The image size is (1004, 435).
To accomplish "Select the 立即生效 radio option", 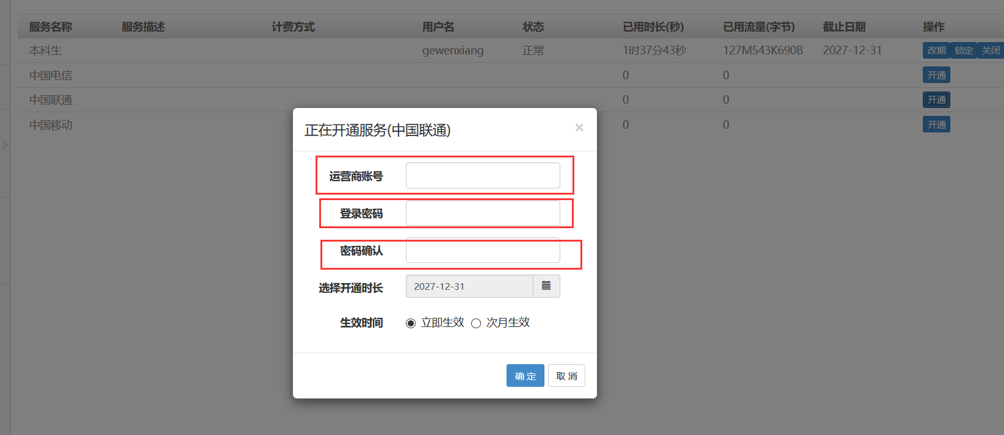I will tap(411, 323).
